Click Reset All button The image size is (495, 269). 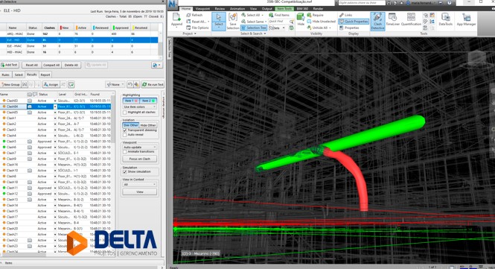coord(31,65)
